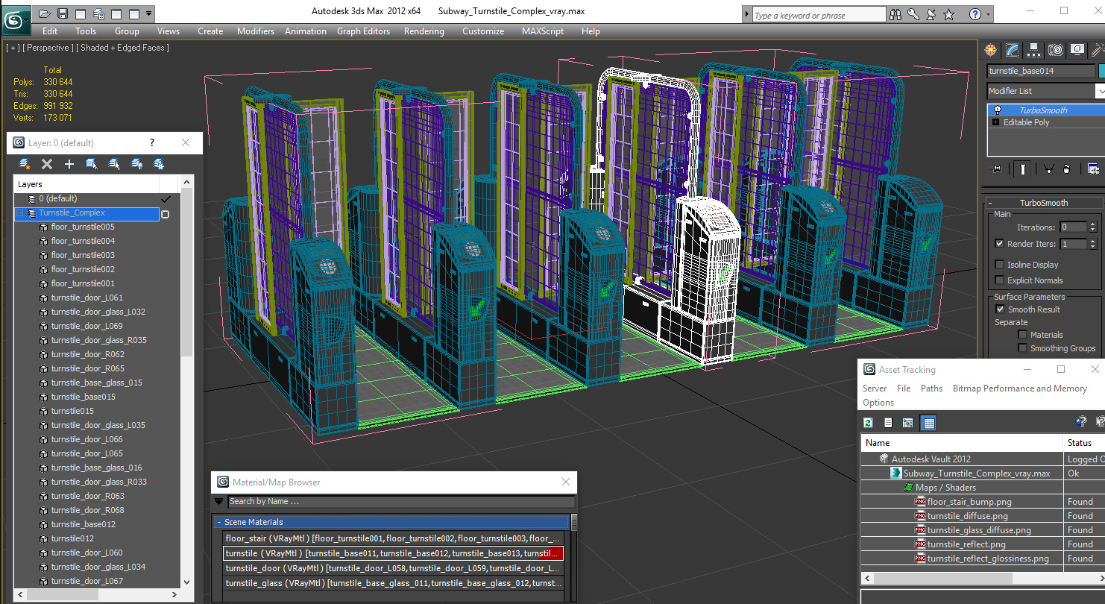Make the 0 (default) layer current
The image size is (1105, 604).
click(166, 199)
